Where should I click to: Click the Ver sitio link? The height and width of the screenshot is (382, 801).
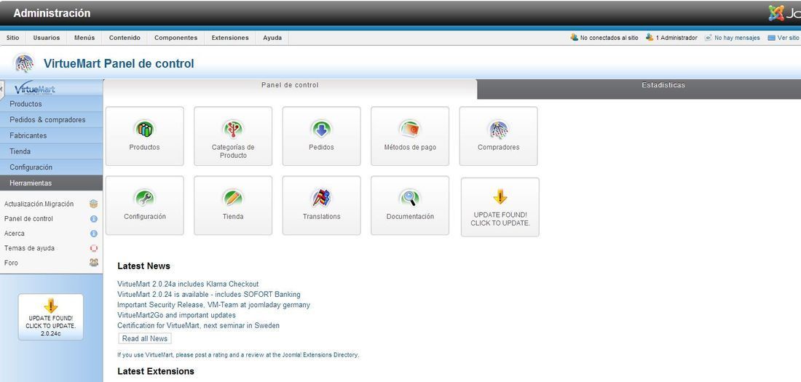click(x=788, y=38)
